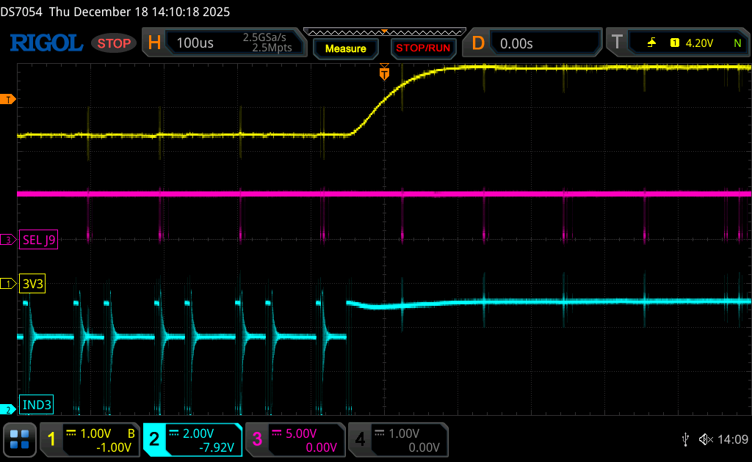
Task: Click the trigger level T marker
Action: 8,100
